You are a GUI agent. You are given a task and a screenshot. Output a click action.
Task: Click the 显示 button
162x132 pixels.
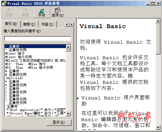click(59, 122)
